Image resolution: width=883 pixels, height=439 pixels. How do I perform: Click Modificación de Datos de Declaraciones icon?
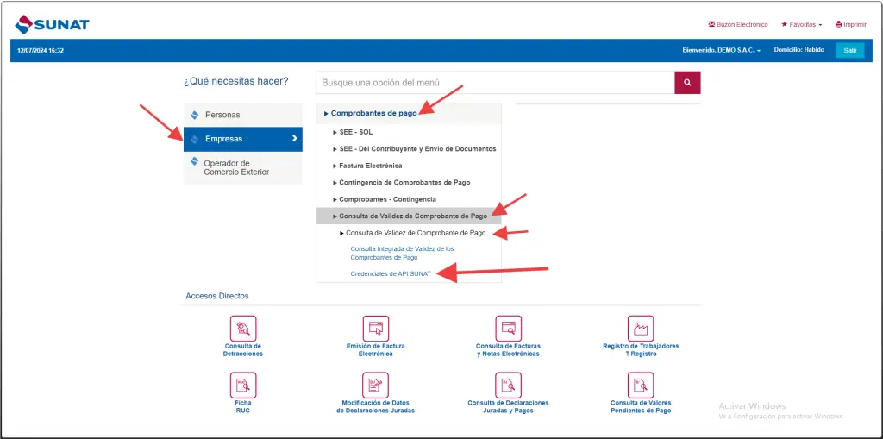(x=376, y=386)
